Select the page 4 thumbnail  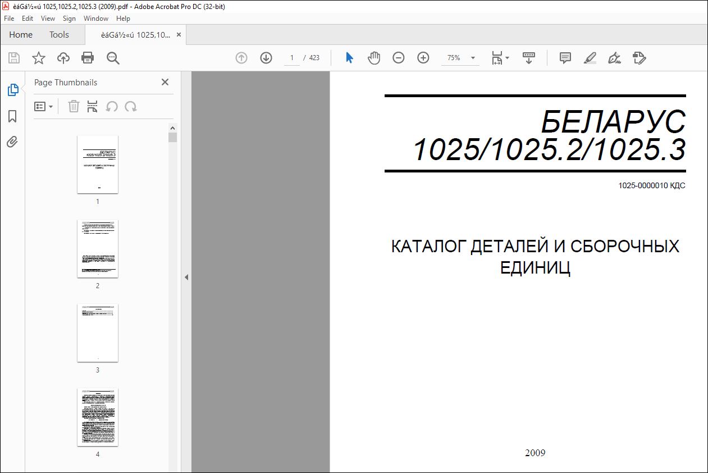pyautogui.click(x=98, y=417)
